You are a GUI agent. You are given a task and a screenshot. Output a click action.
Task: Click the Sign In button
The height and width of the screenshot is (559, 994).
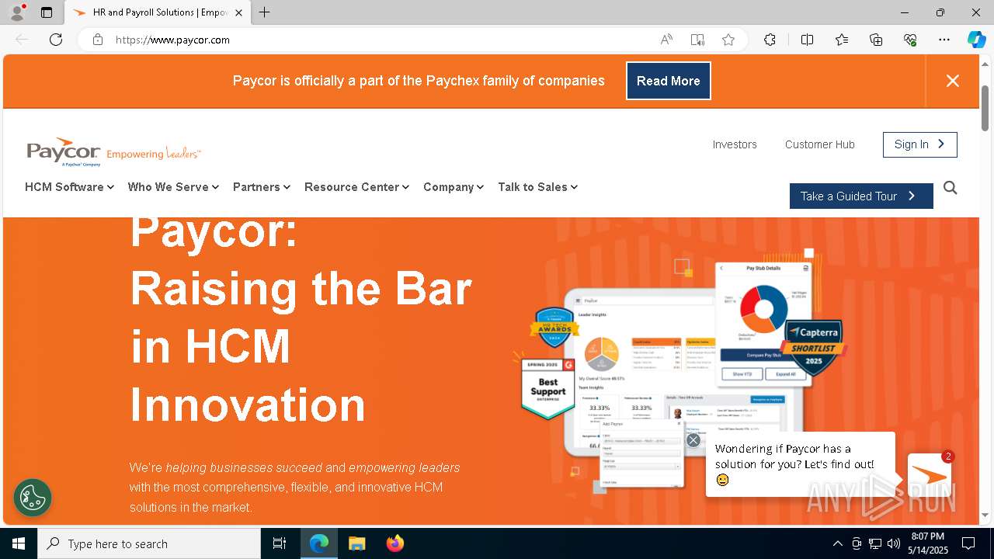point(920,144)
